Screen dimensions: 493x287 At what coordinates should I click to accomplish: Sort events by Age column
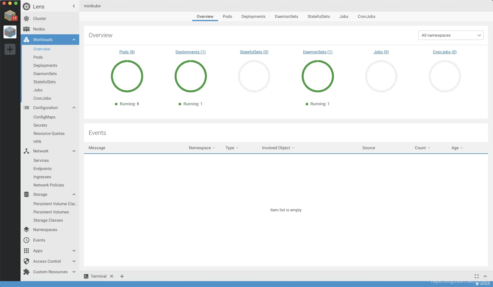point(457,148)
